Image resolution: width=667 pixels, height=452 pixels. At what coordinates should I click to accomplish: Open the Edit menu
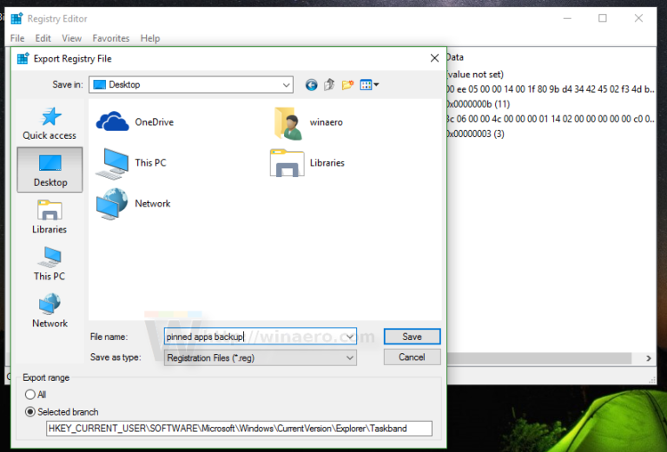click(43, 38)
